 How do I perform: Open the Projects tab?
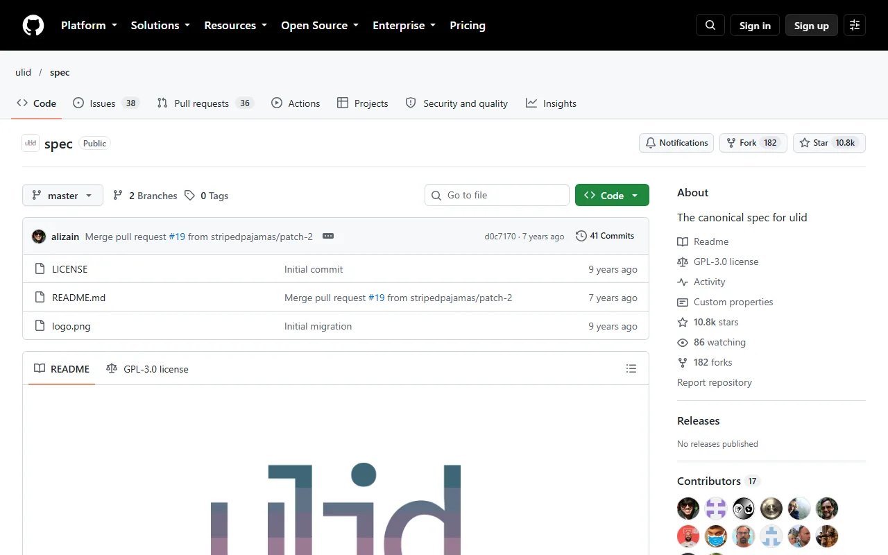(362, 103)
